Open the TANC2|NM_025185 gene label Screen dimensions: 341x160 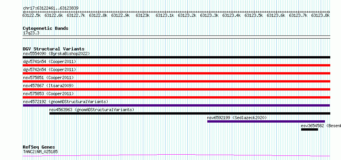[41, 152]
